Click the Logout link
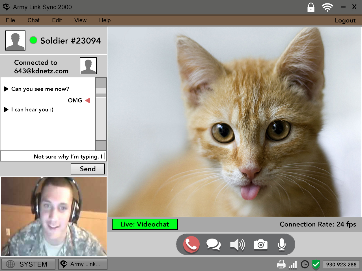The width and height of the screenshot is (362, 271). pos(345,20)
